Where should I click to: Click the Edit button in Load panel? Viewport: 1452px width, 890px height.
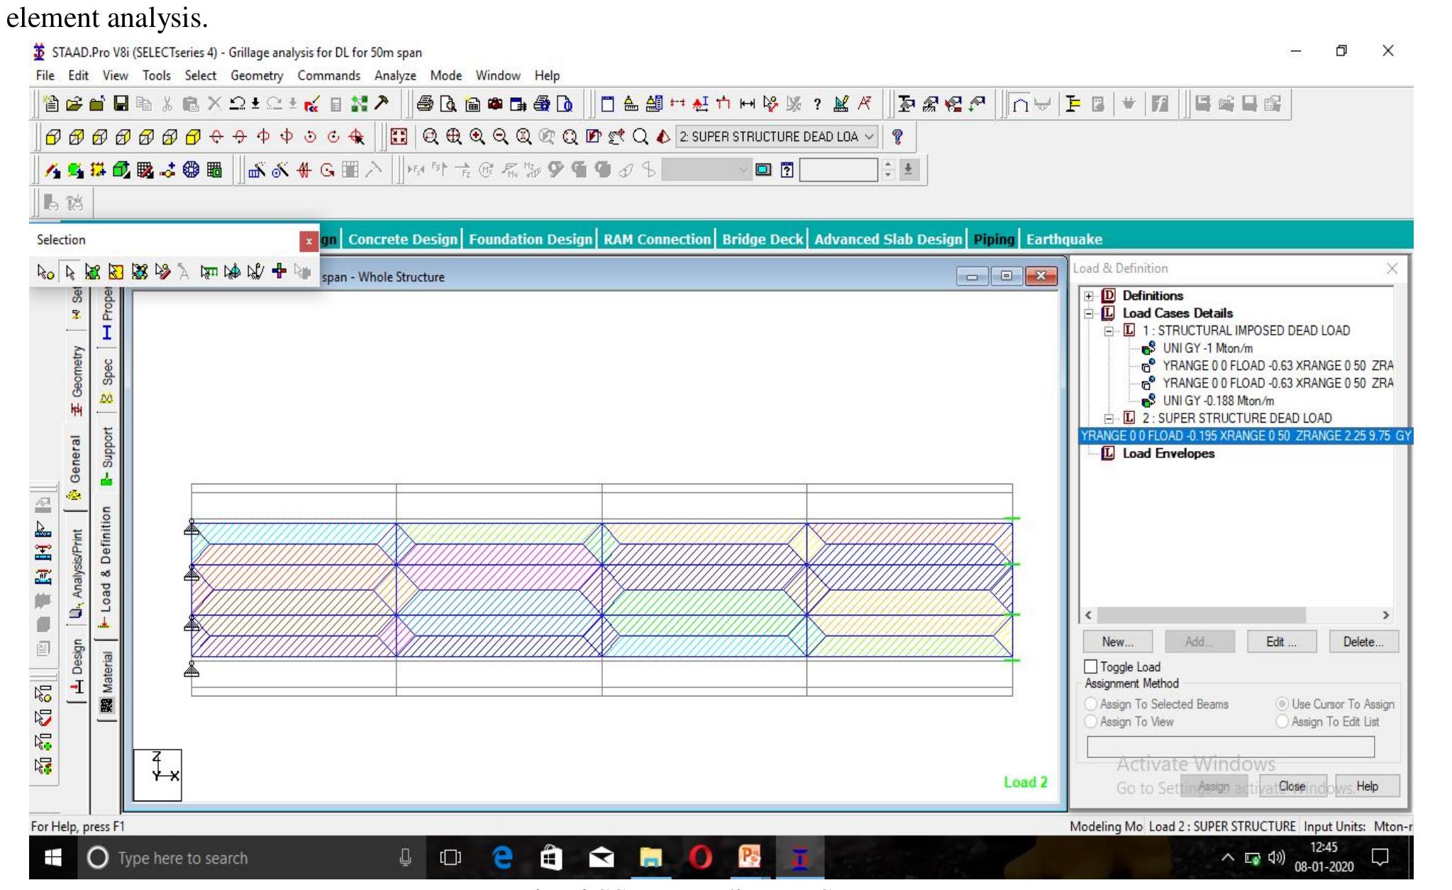1280,641
